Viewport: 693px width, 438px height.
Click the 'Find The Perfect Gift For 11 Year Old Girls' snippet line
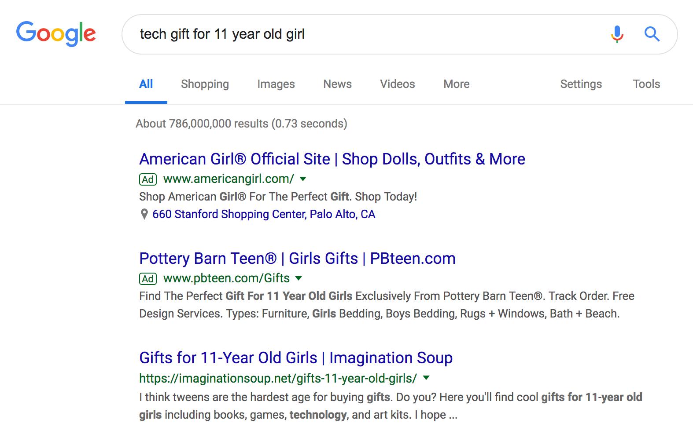[x=387, y=296]
